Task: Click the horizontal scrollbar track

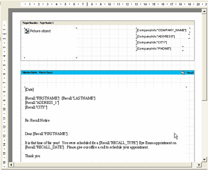Action: (x=103, y=165)
